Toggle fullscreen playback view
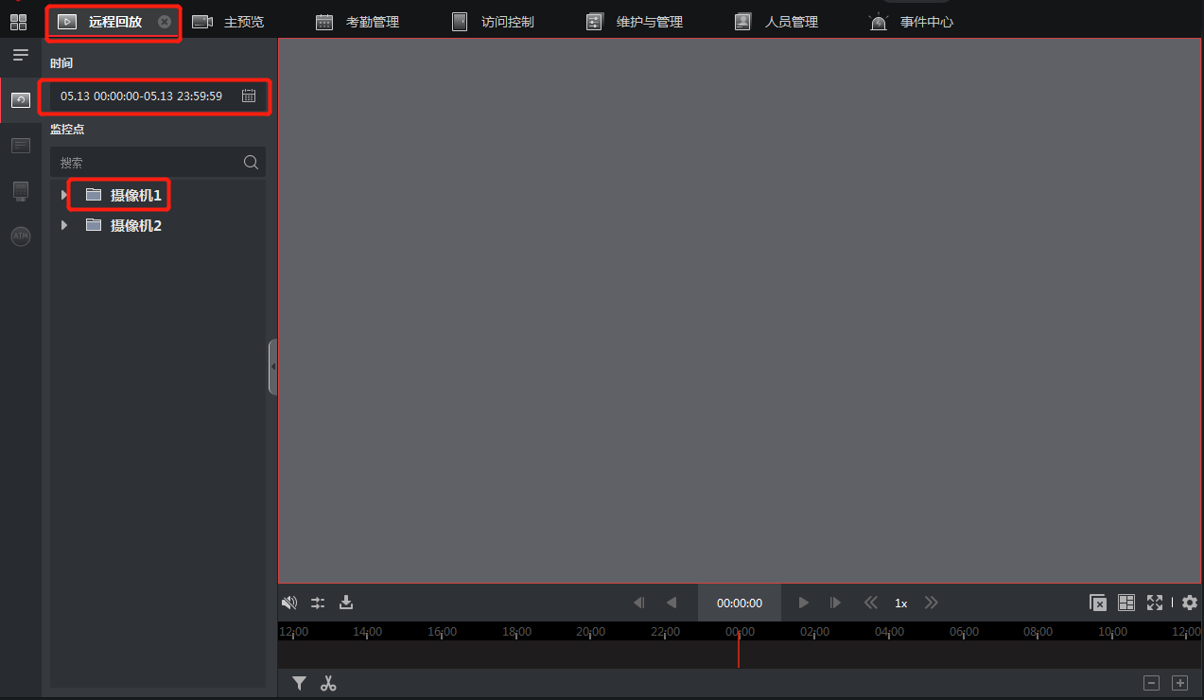The height and width of the screenshot is (700, 1204). tap(1155, 603)
